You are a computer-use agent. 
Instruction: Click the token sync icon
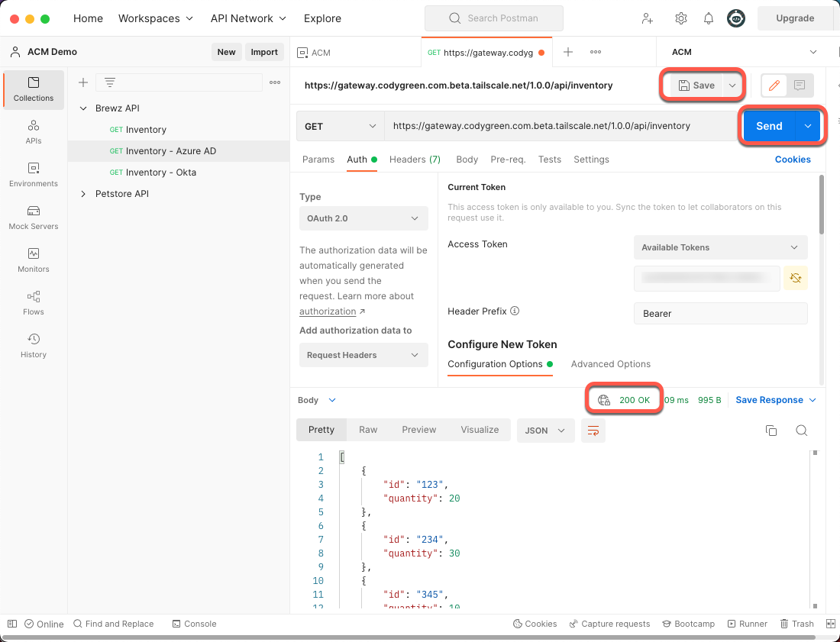(796, 279)
